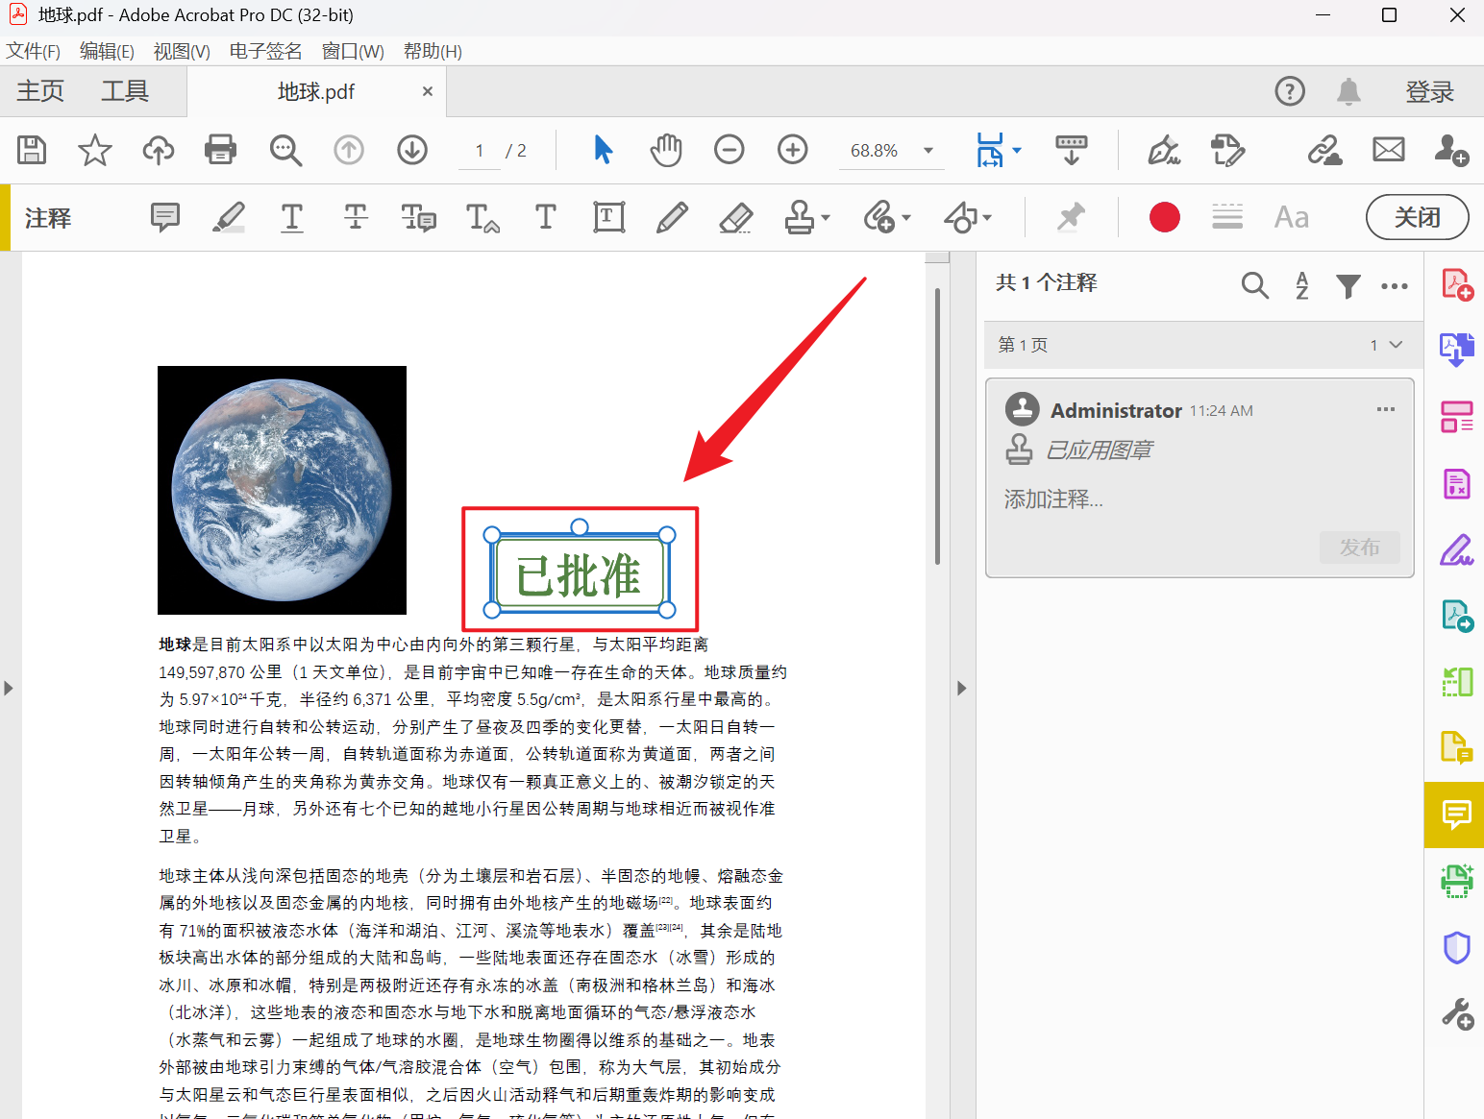This screenshot has width=1484, height=1119.
Task: Switch to the 工具 tab
Action: coord(123,90)
